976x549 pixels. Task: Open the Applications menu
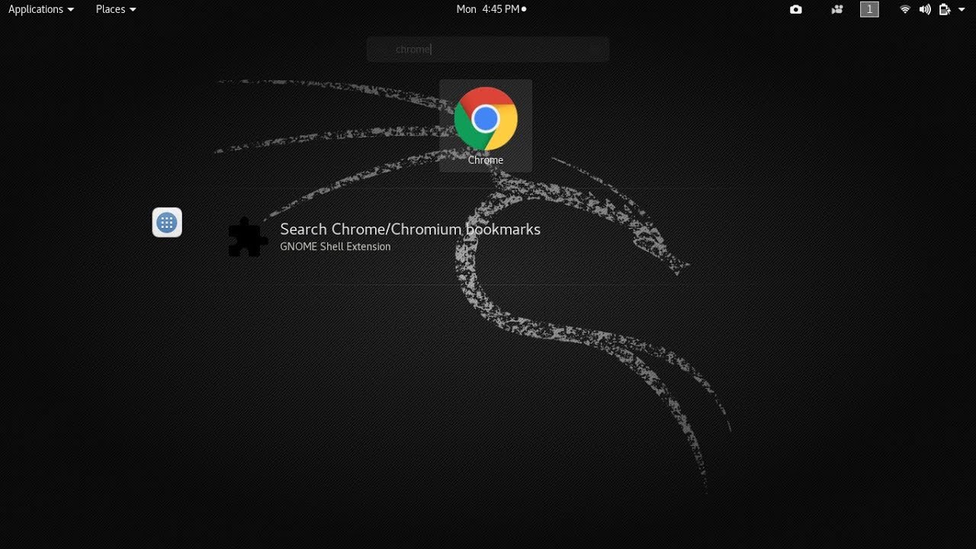click(41, 9)
